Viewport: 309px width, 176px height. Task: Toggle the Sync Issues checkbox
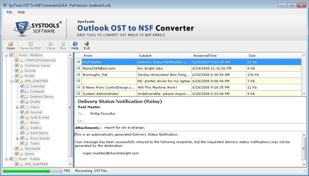pyautogui.click(x=22, y=138)
